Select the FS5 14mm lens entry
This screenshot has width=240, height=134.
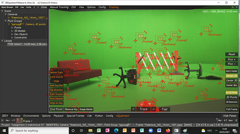(x=27, y=44)
